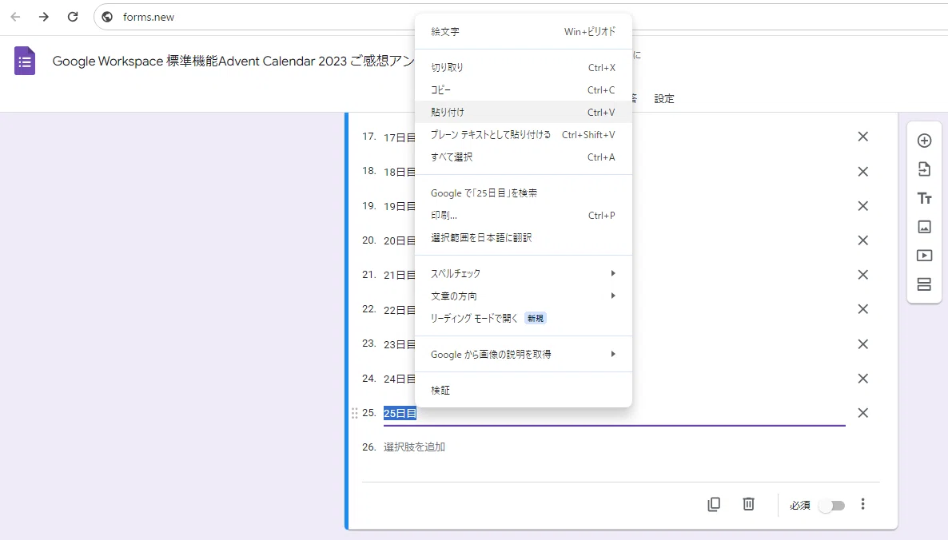Open the question's more options menu

[862, 504]
